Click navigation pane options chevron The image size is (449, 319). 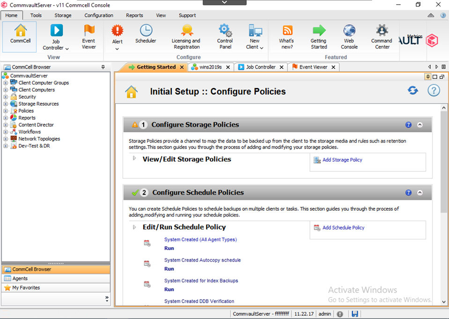(x=107, y=299)
